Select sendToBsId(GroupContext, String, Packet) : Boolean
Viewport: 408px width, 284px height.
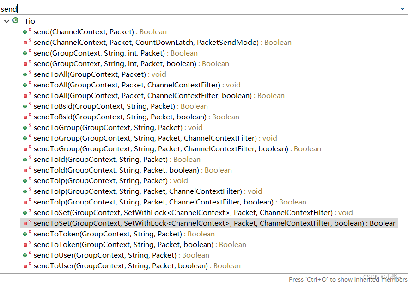pyautogui.click(x=121, y=106)
